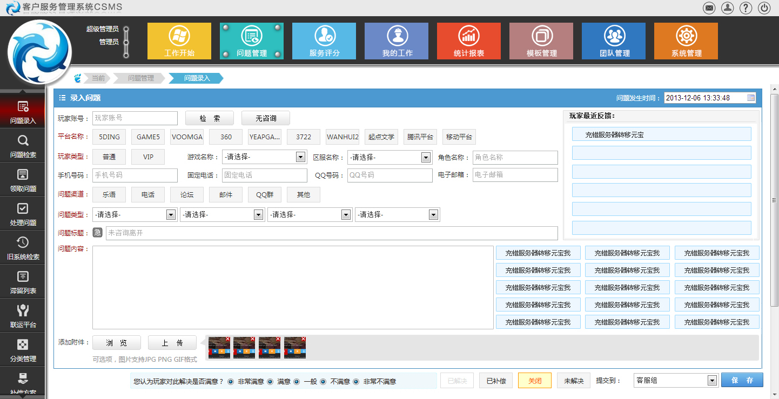779x399 pixels.
Task: Toggle 乐语 as the issue channel
Action: click(x=109, y=194)
